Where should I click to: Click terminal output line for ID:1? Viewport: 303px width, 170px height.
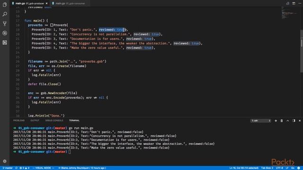pos(78,132)
